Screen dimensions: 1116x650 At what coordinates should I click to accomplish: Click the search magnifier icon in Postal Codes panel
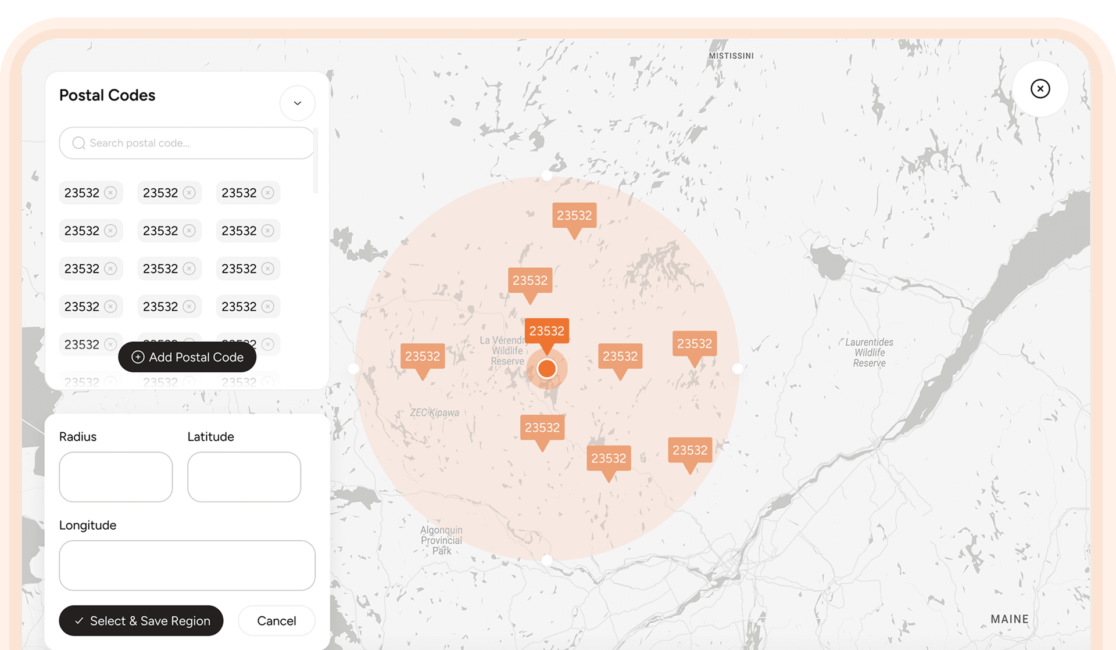coord(78,143)
